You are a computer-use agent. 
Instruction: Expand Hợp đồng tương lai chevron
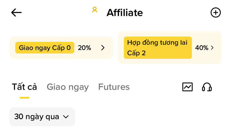[x=212, y=48]
